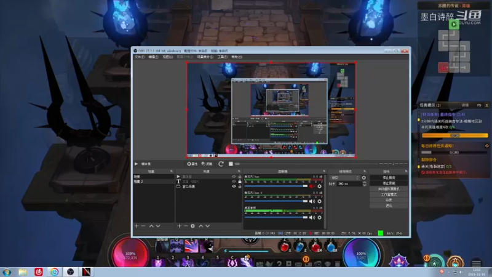Adjust third mixer channel volume slider
The image size is (492, 277).
[x=276, y=217]
